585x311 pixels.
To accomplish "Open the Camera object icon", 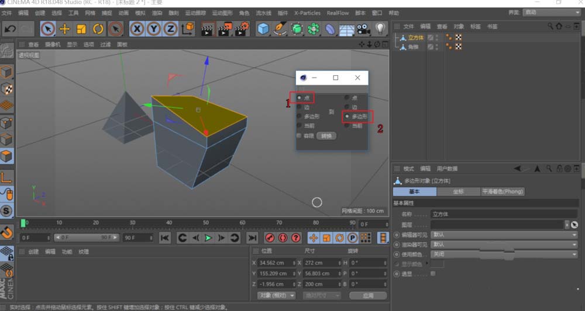I will pos(363,29).
